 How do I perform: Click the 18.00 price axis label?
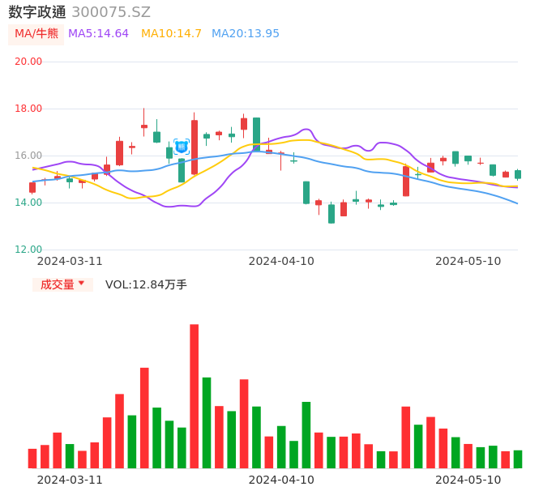[x=28, y=109]
